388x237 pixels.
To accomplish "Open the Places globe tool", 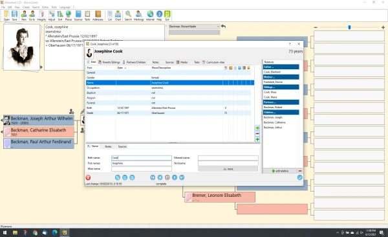I will point(69,16).
